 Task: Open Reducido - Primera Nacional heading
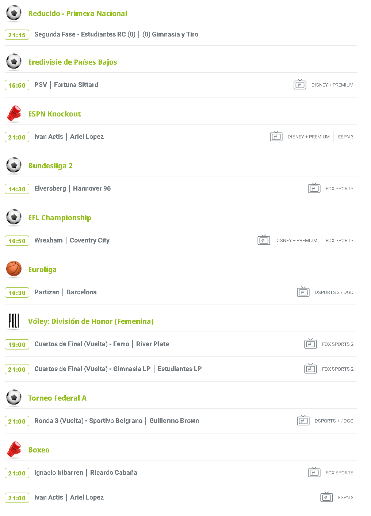78,14
